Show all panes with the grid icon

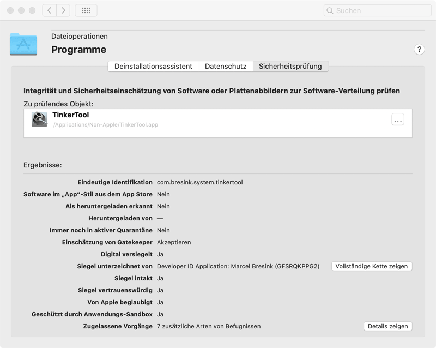(86, 10)
